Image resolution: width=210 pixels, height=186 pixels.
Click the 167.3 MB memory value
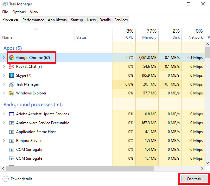(149, 123)
